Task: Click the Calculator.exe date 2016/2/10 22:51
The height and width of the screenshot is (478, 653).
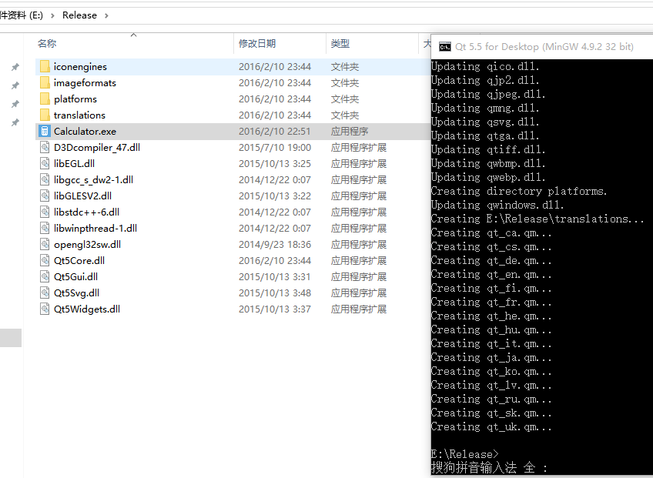Action: 274,131
